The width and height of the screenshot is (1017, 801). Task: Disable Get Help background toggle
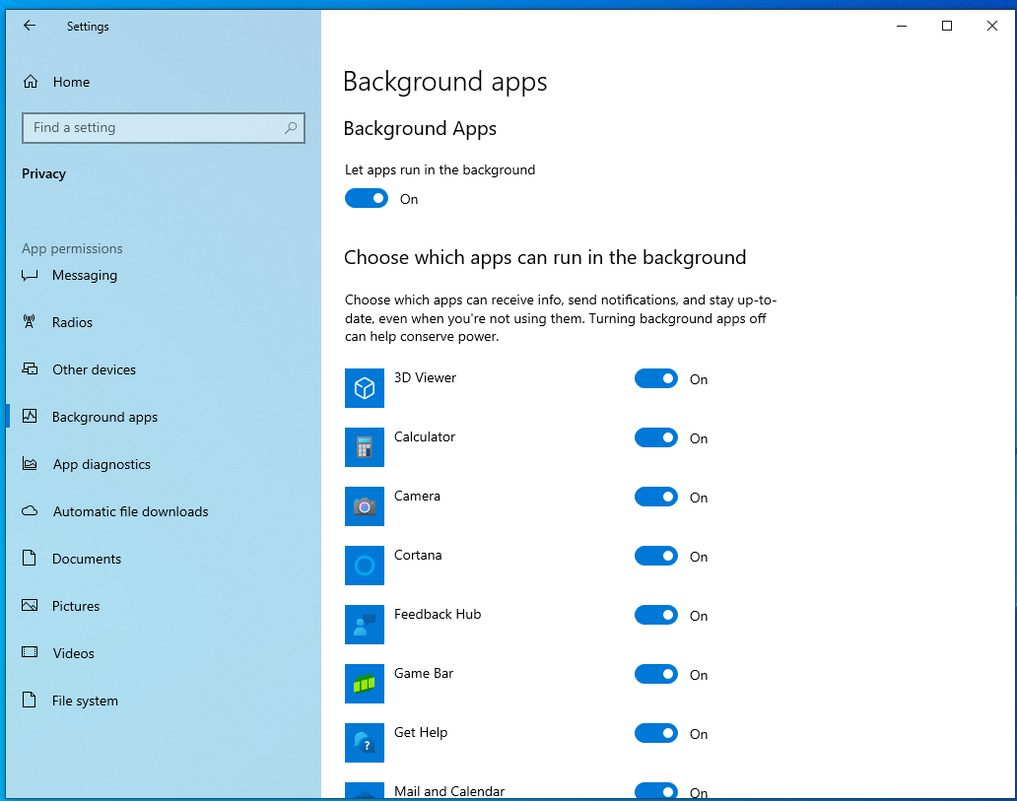point(656,733)
